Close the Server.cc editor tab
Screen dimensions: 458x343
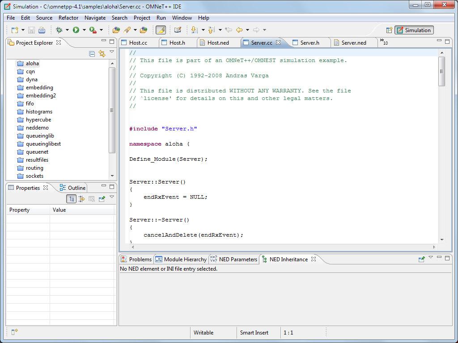[278, 42]
